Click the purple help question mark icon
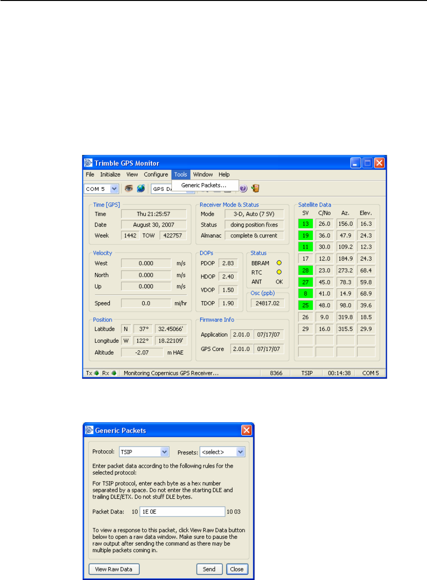Screen dimensions: 427x580 [243, 188]
